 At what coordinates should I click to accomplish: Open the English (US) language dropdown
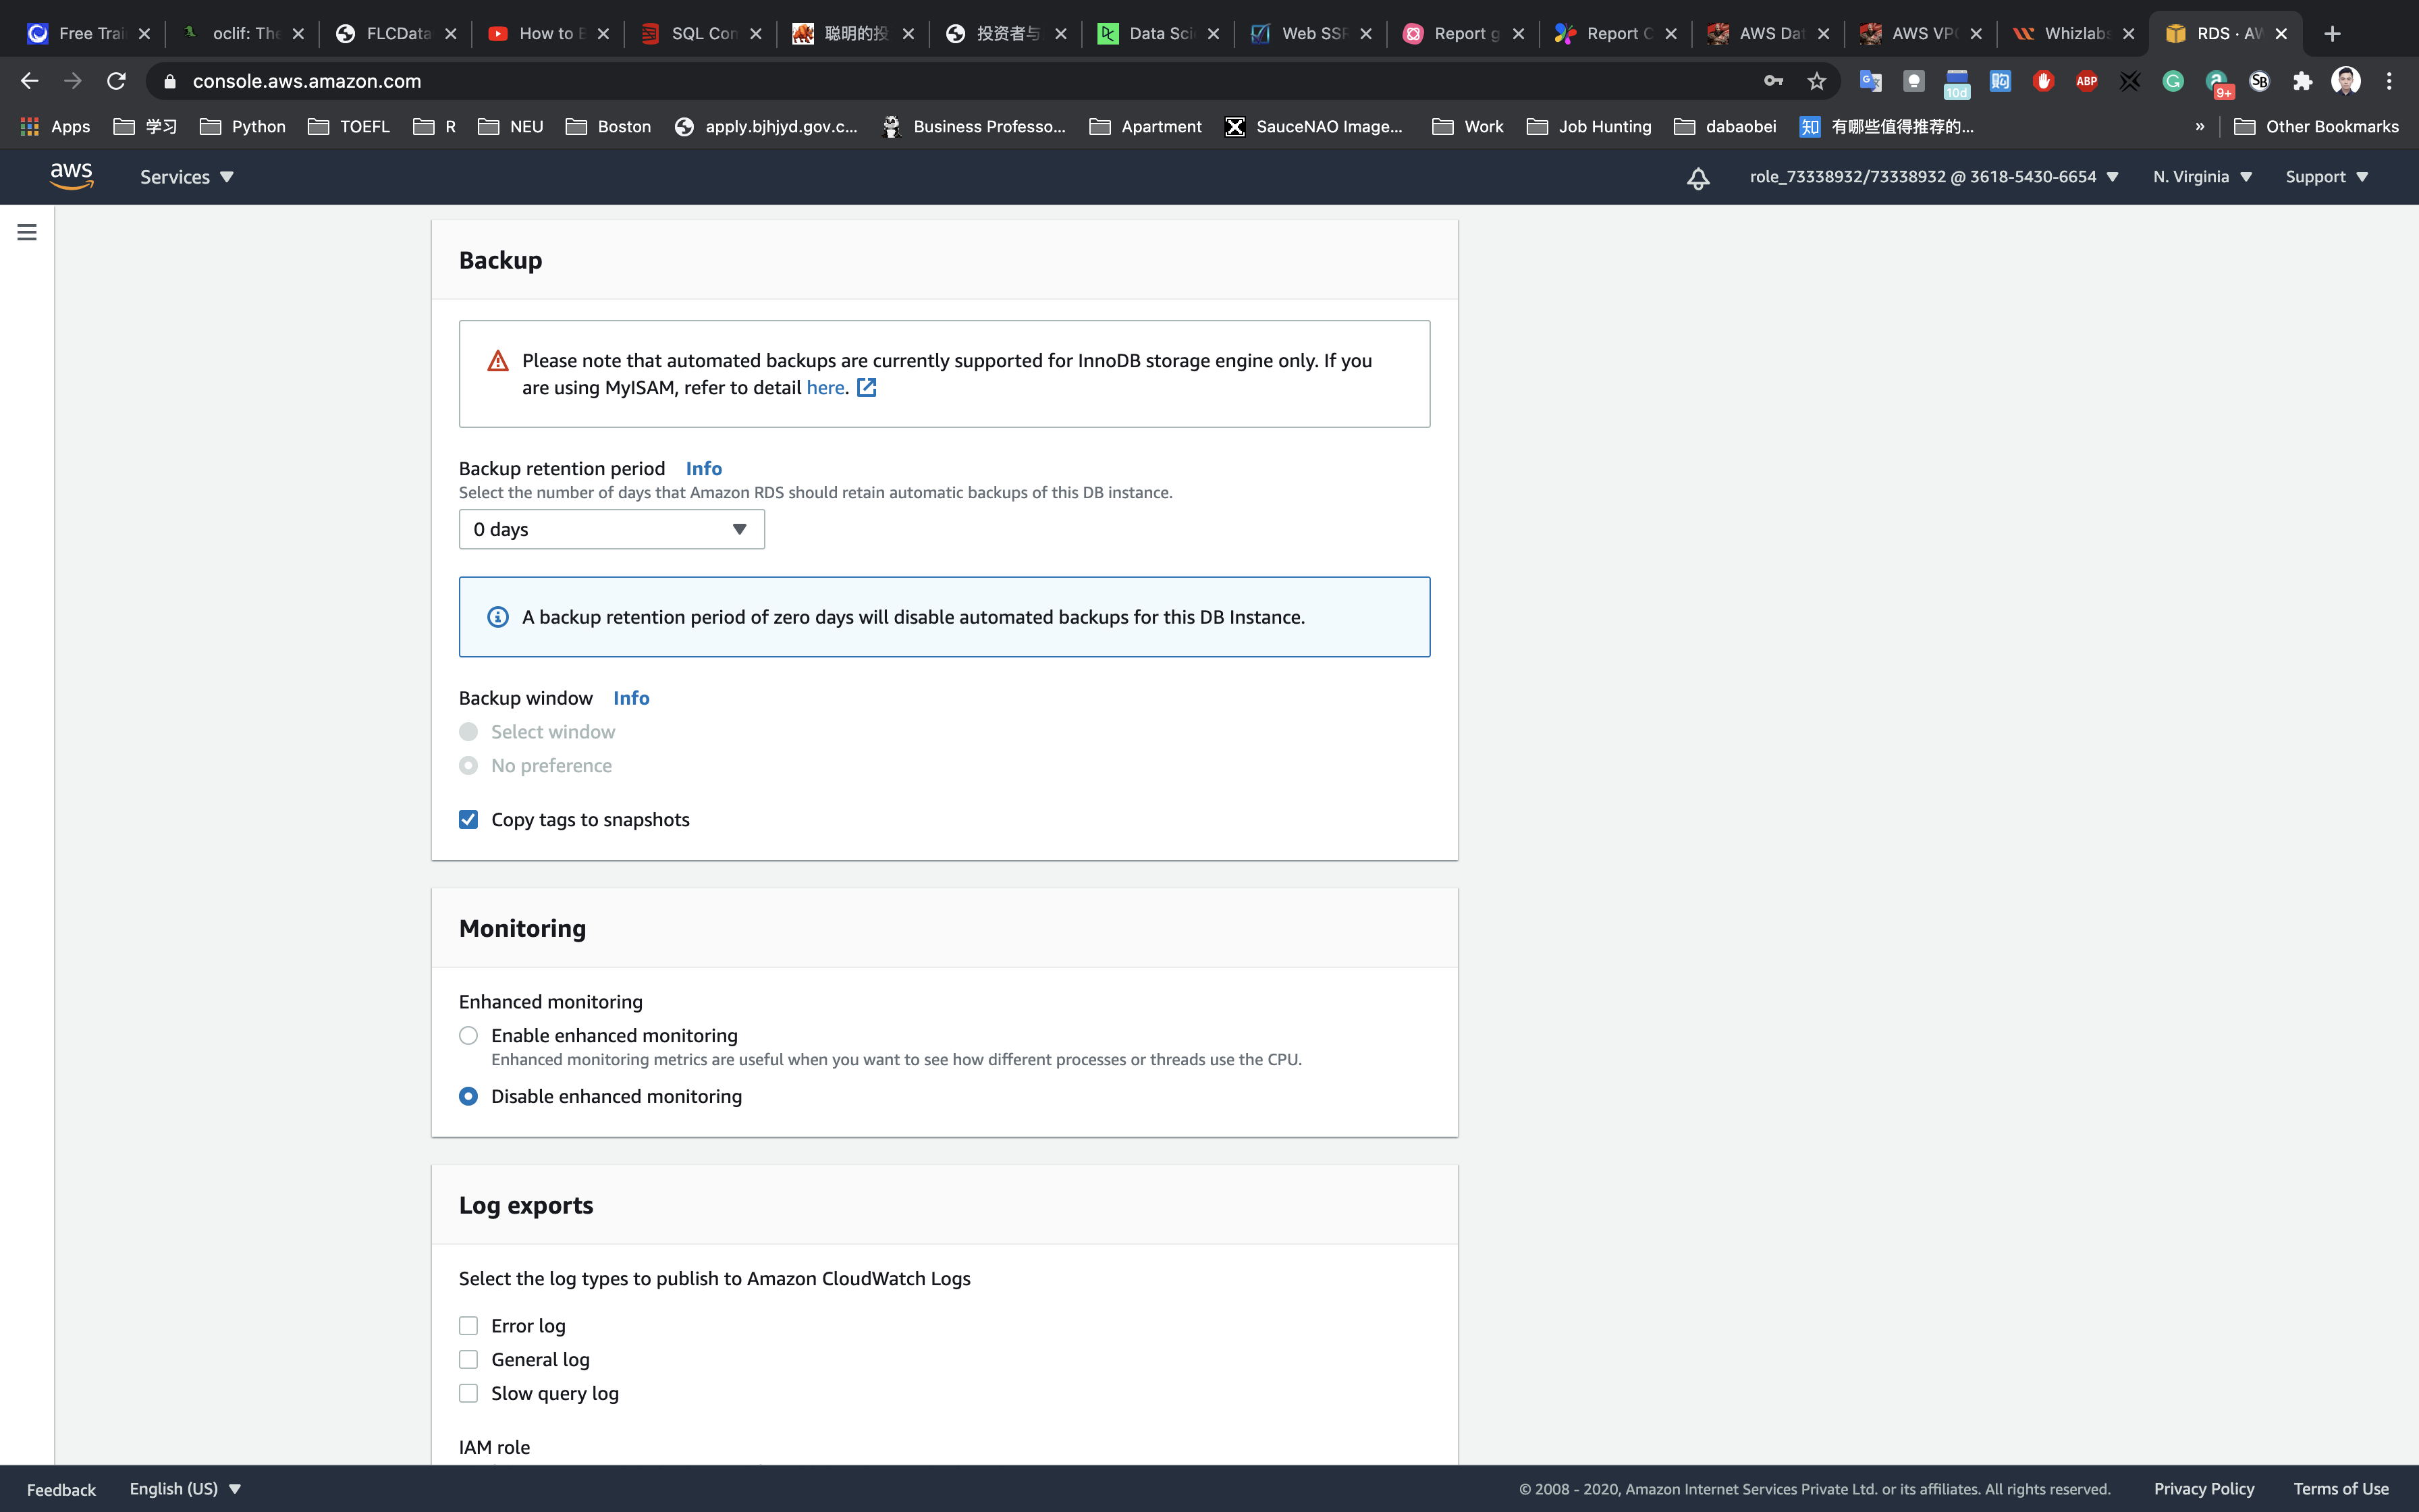[x=185, y=1488]
